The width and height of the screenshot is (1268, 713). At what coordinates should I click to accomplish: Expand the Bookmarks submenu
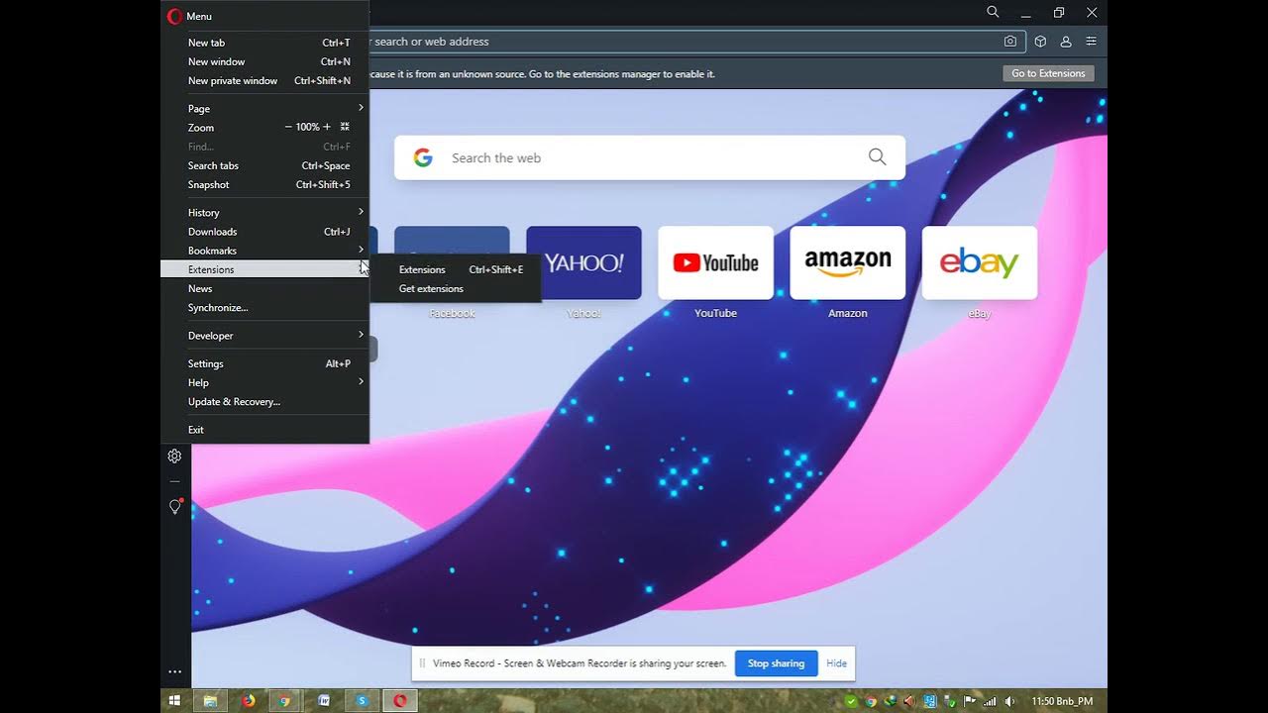coord(264,251)
